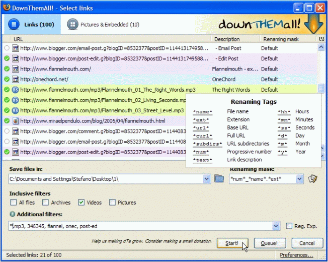Image resolution: width=328 pixels, height=262 pixels.
Task: Expand the renaming mask dropdown arrow
Action: [299, 179]
